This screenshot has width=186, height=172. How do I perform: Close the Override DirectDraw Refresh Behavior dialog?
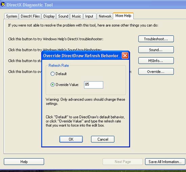click(125, 56)
